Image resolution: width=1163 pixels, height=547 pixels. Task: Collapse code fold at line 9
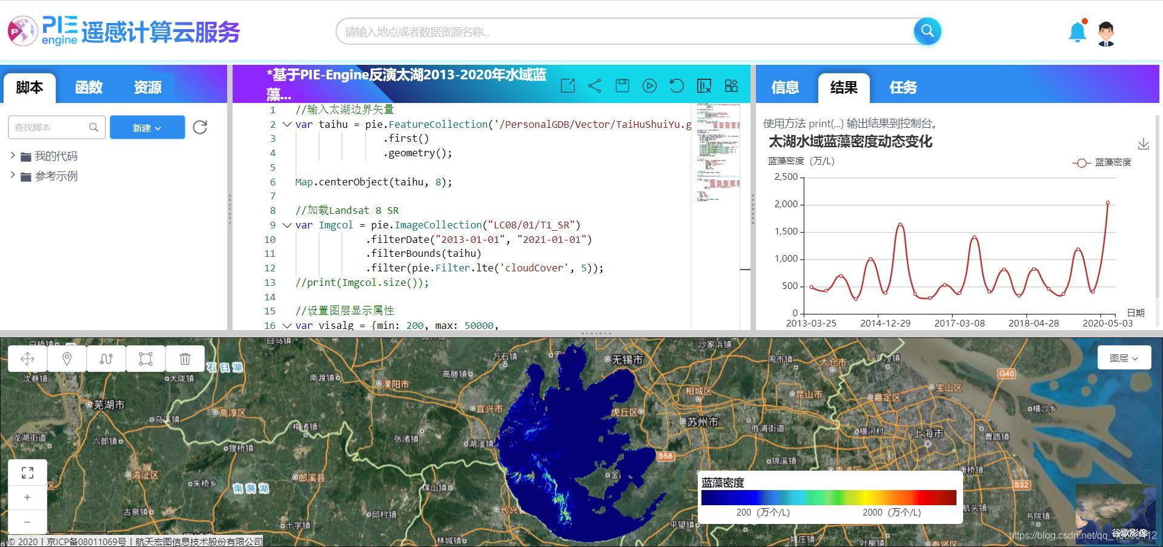[x=287, y=225]
